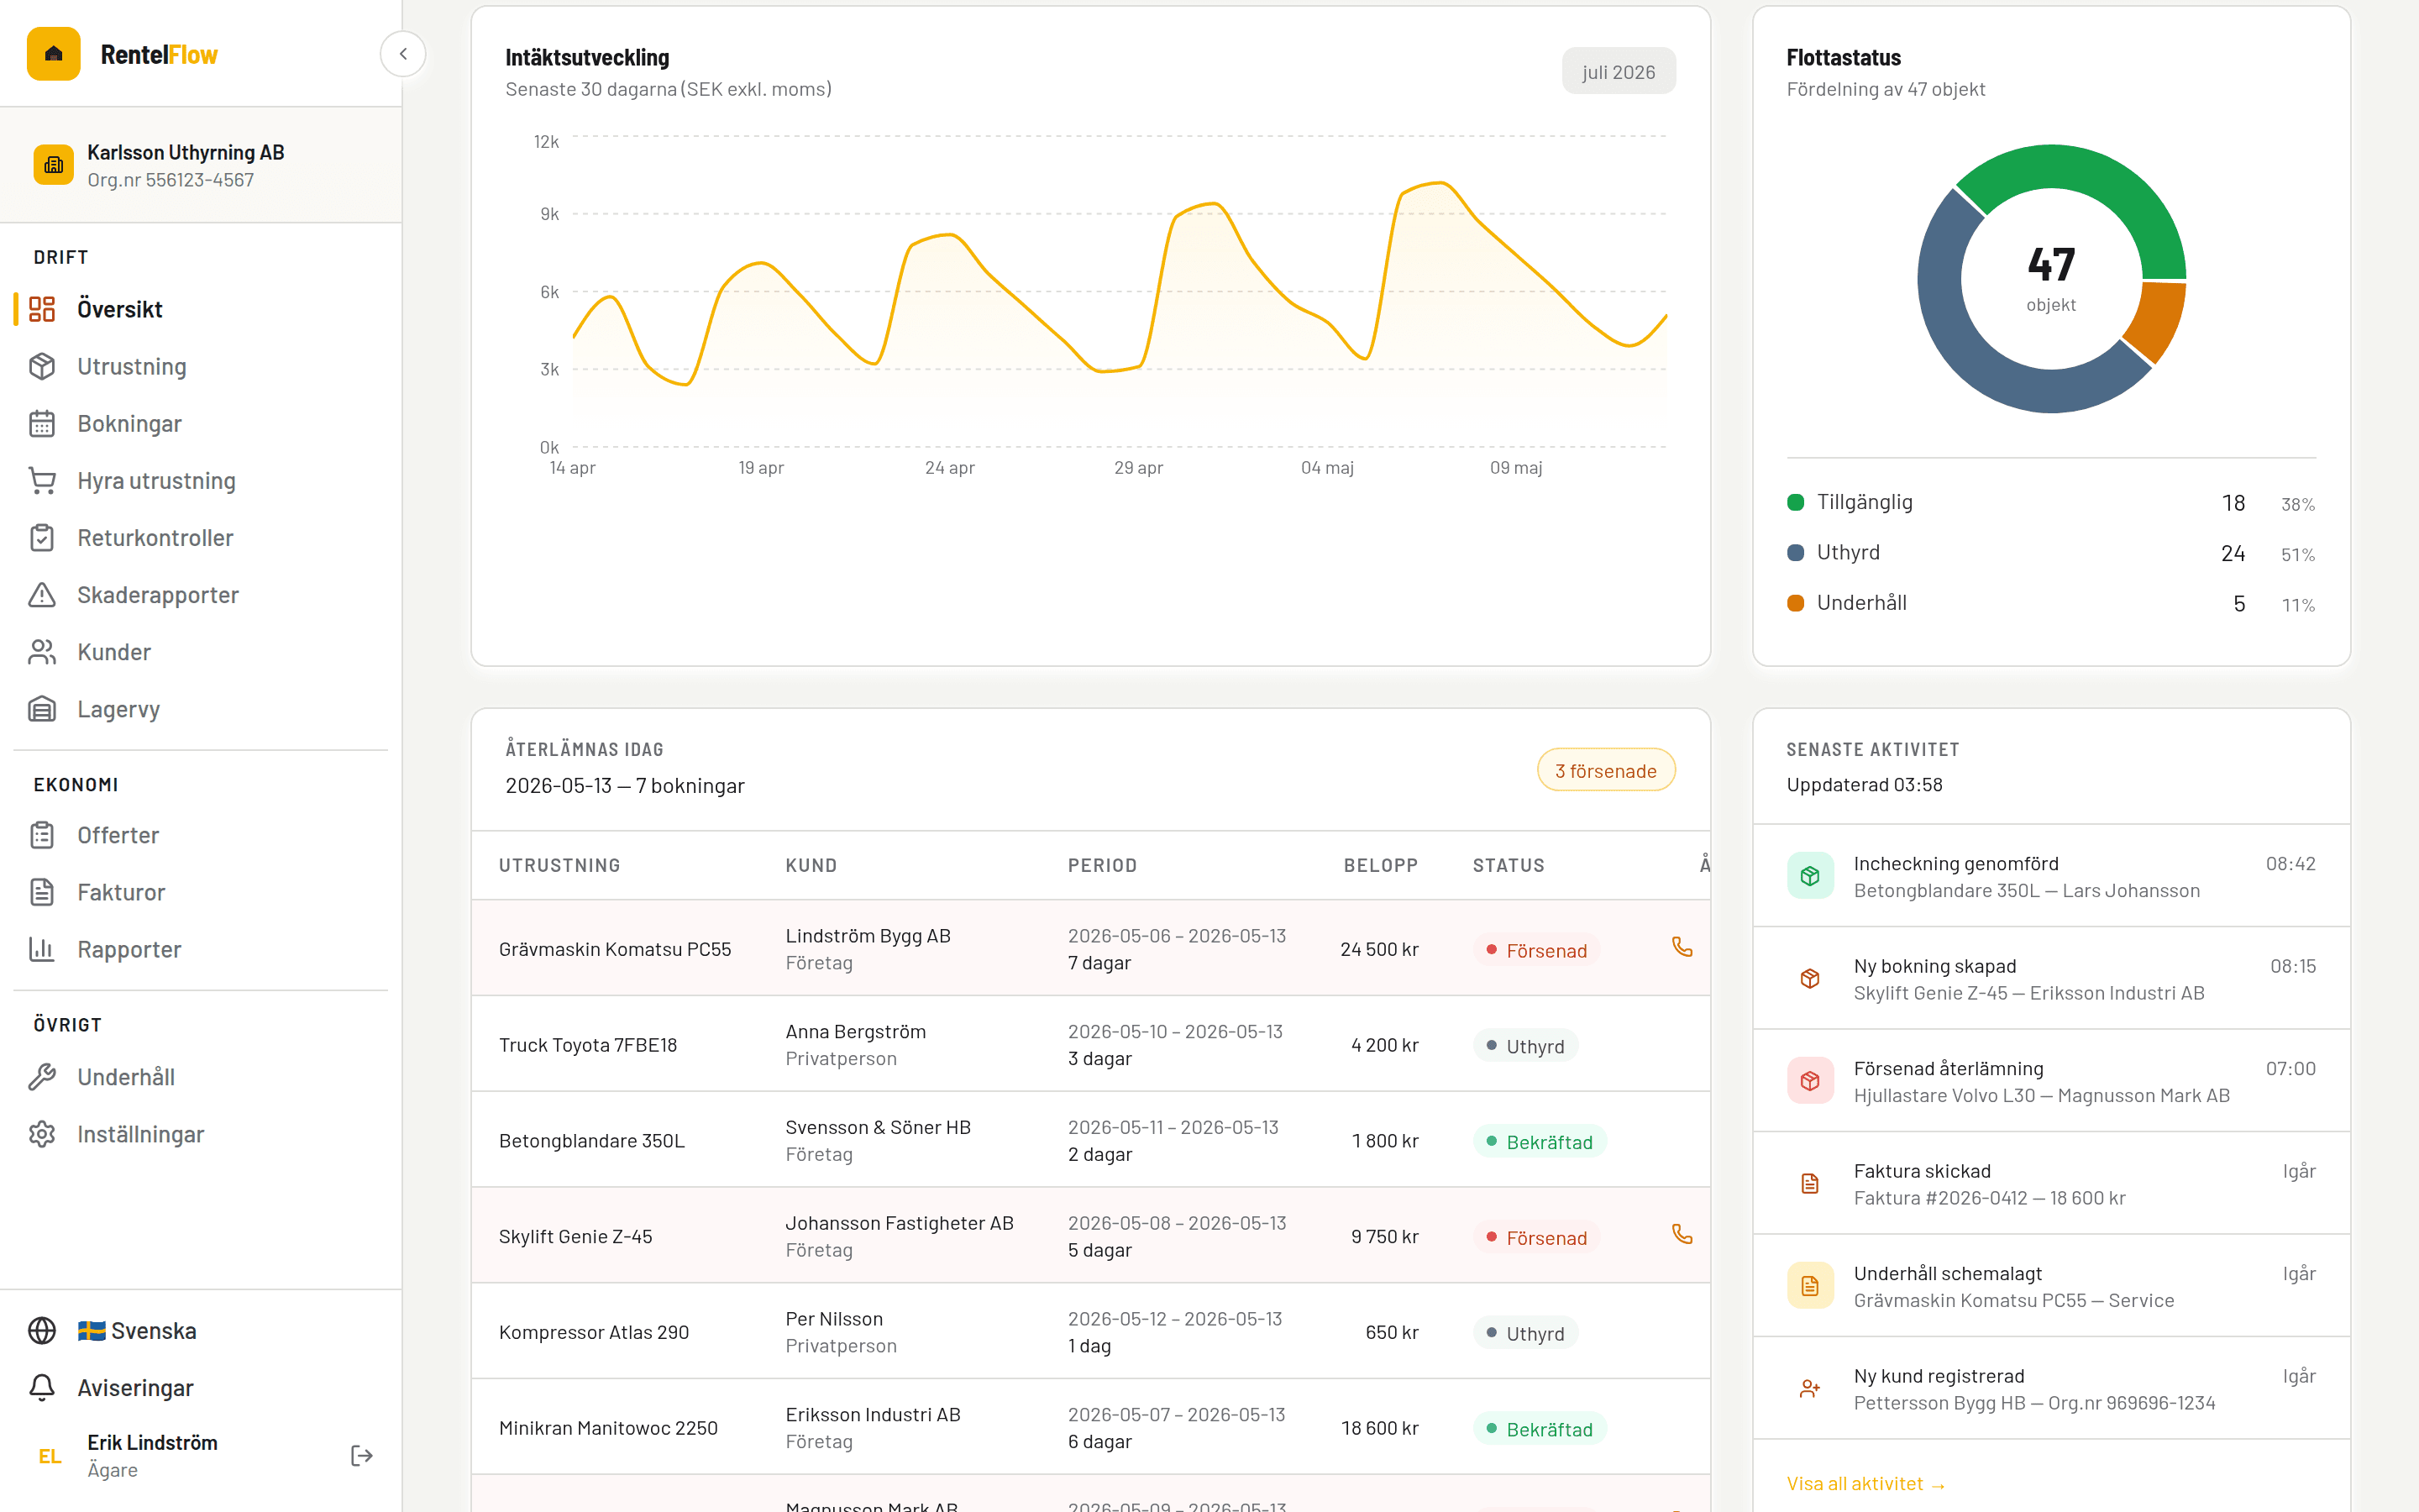Click Fakturor document icon
Screen dimensions: 2419x1512
tap(42, 891)
